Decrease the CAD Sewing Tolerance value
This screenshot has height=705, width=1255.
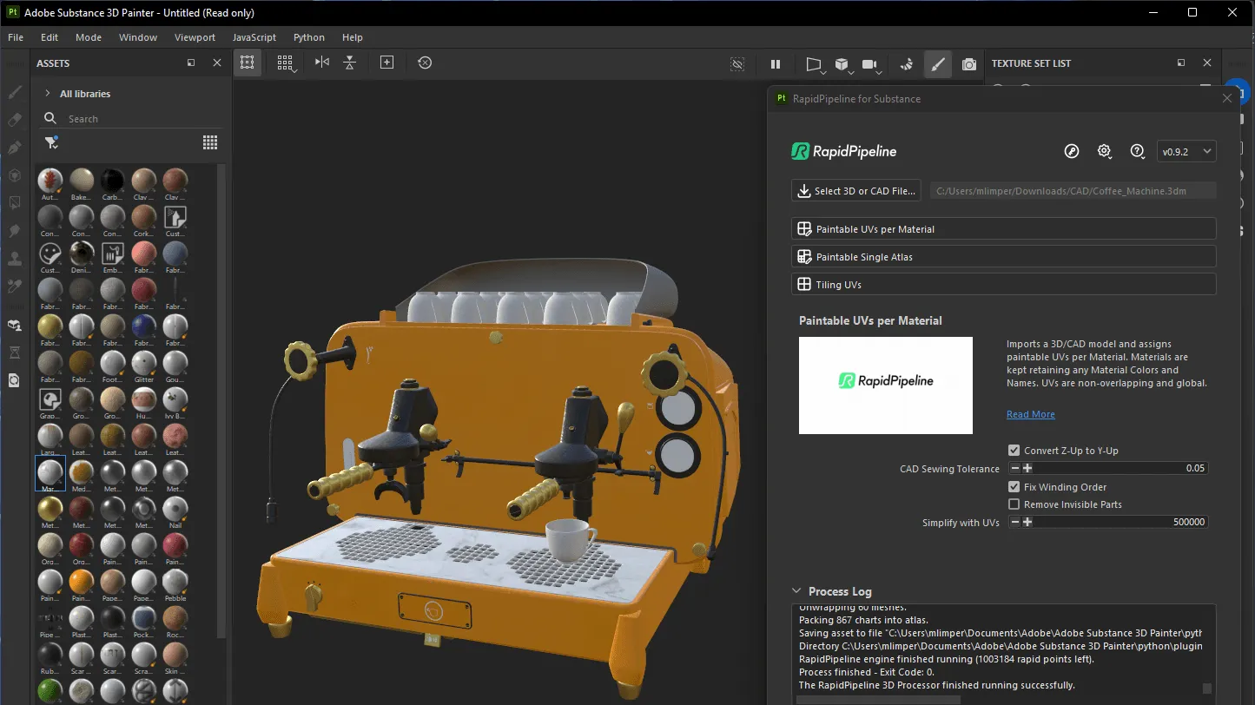pos(1014,468)
